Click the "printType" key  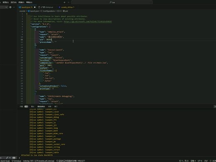coord(44,88)
